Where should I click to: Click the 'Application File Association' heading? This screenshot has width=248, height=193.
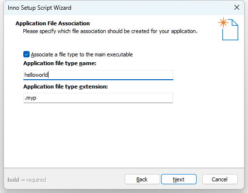52,23
